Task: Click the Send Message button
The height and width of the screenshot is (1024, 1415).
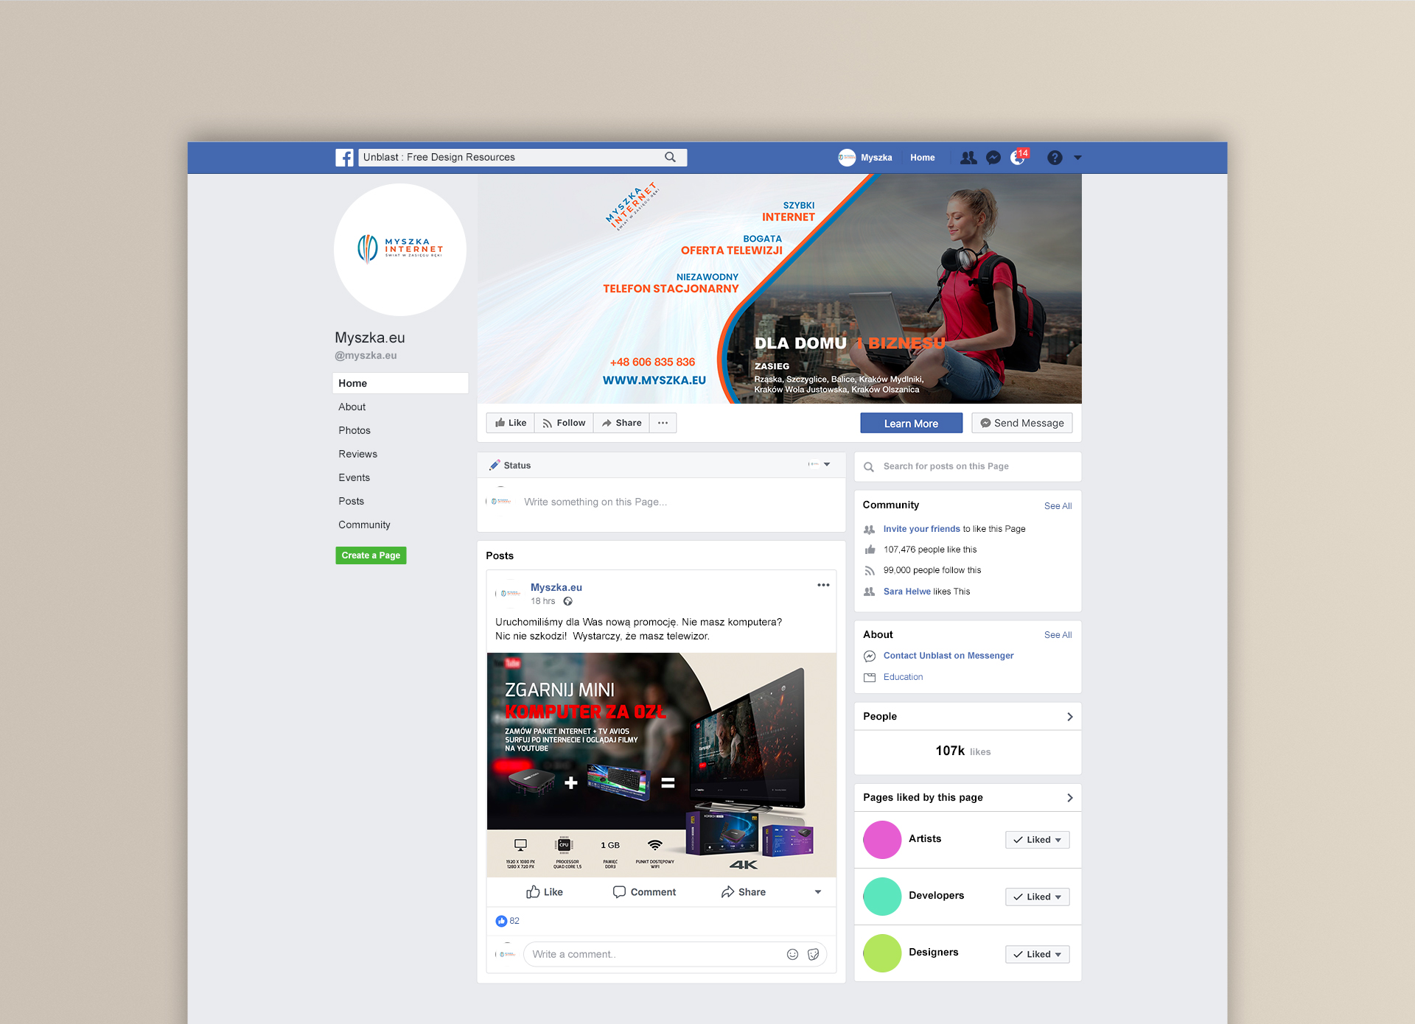Action: (1021, 423)
